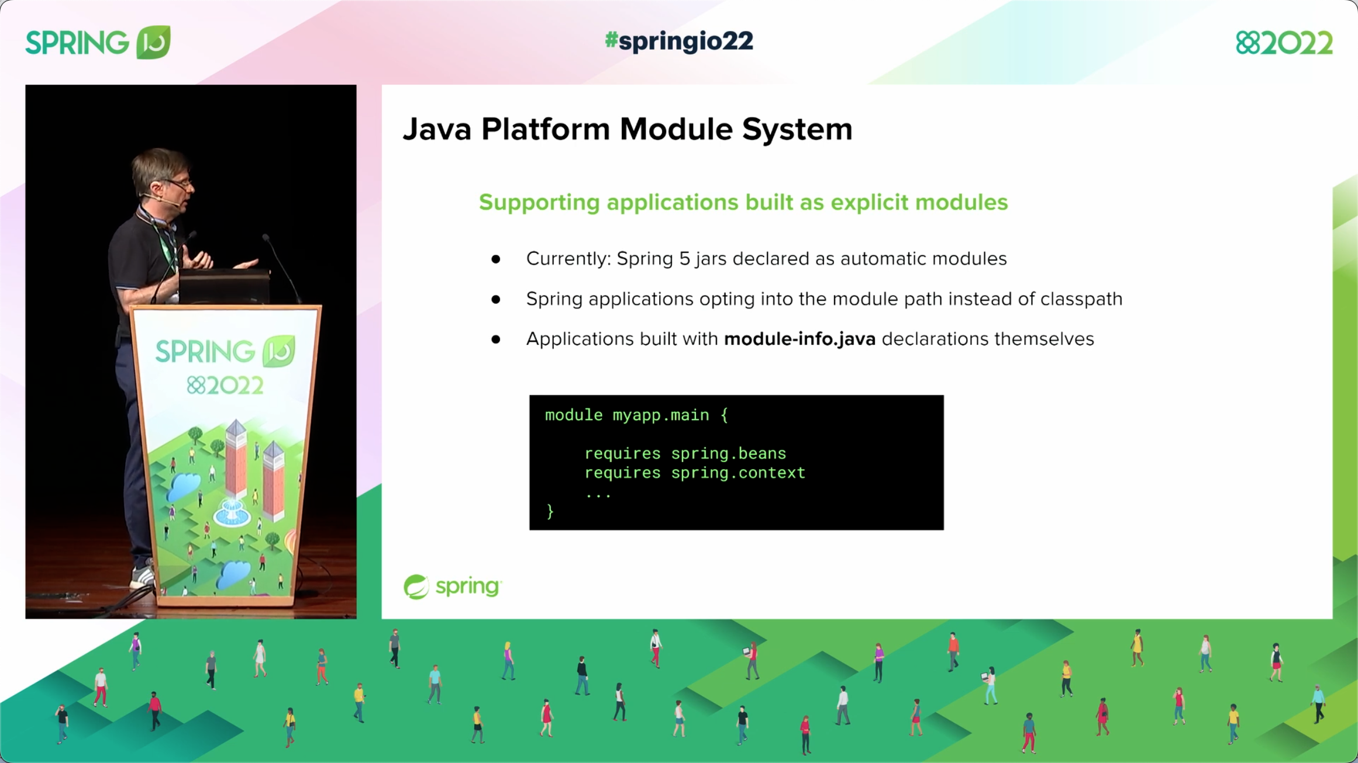1358x763 pixels.
Task: Toggle the bullet mentioning module-info.java declarations
Action: tap(809, 338)
